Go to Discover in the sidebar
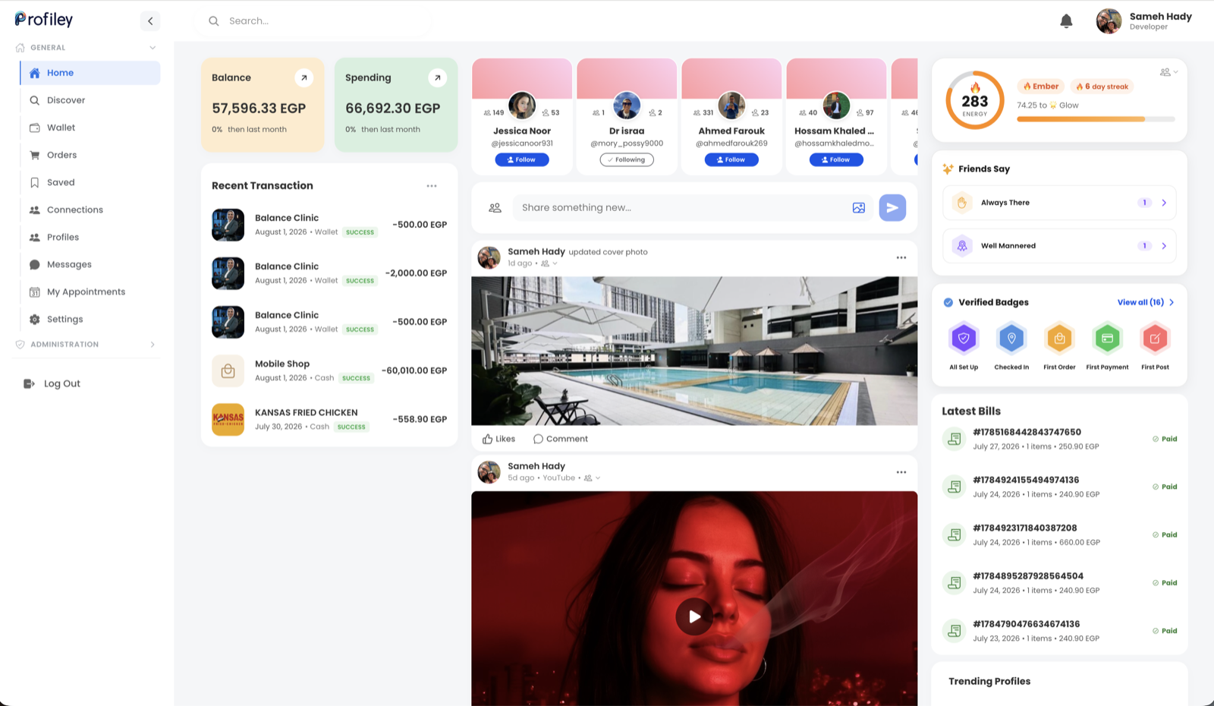Viewport: 1214px width, 706px height. 90,100
